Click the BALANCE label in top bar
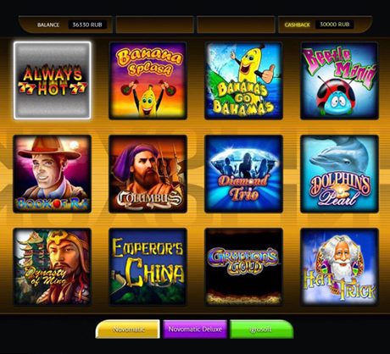Viewport: 390px width, 354px height. [x=48, y=25]
